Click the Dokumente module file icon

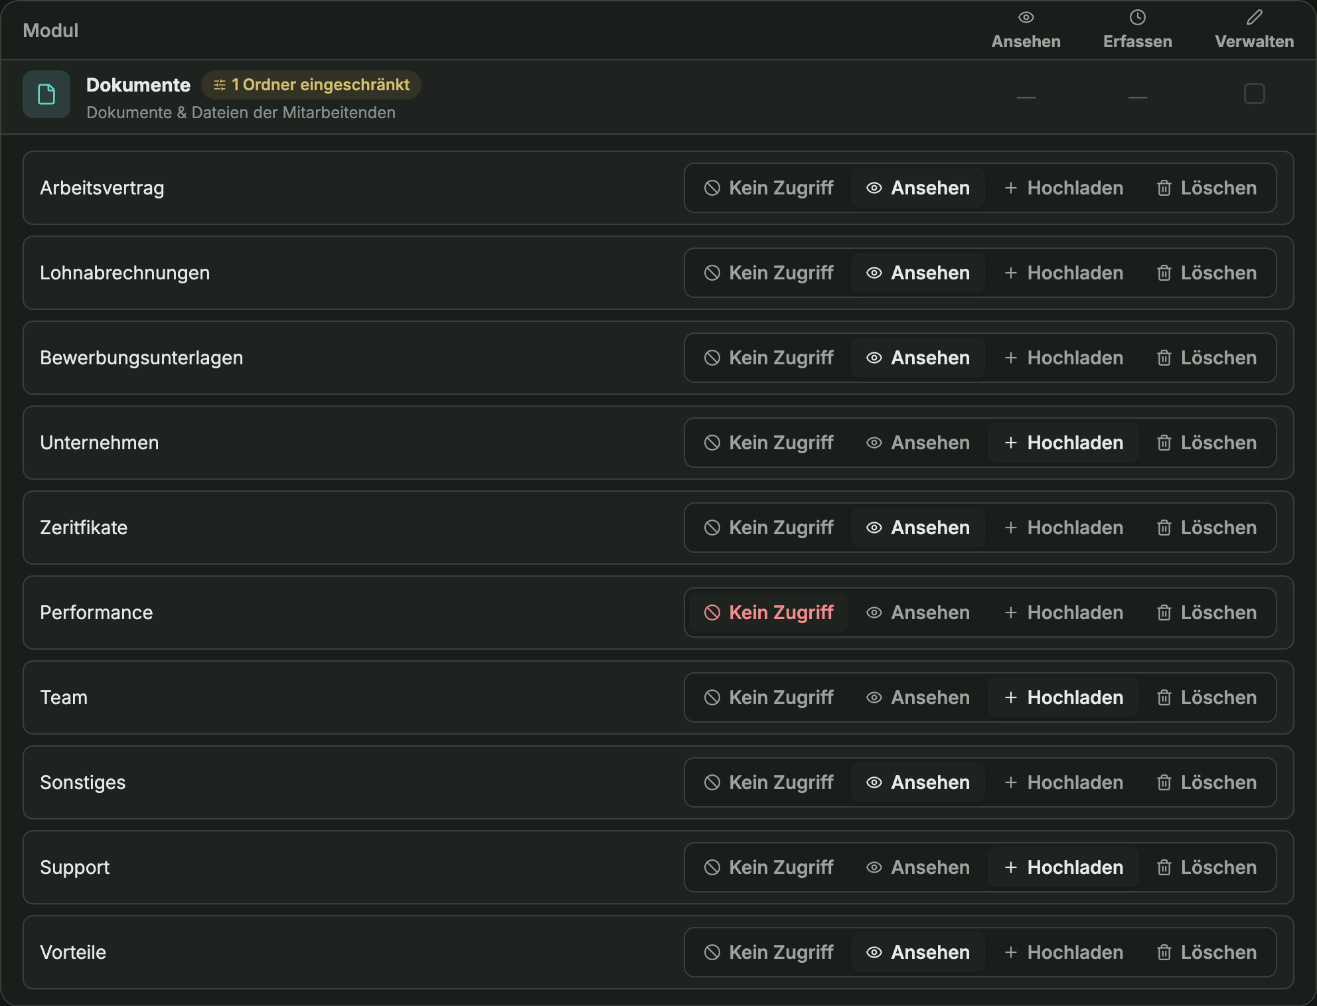point(46,94)
